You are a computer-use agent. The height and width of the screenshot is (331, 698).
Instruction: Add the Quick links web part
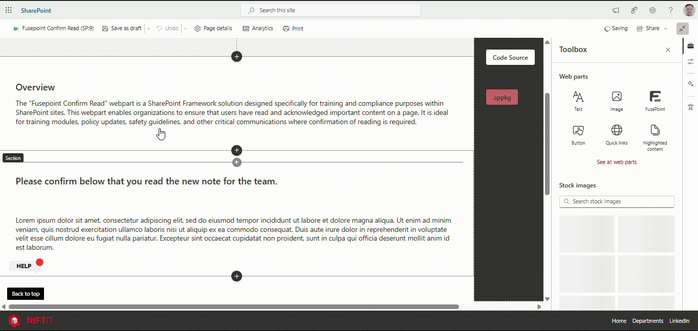617,134
